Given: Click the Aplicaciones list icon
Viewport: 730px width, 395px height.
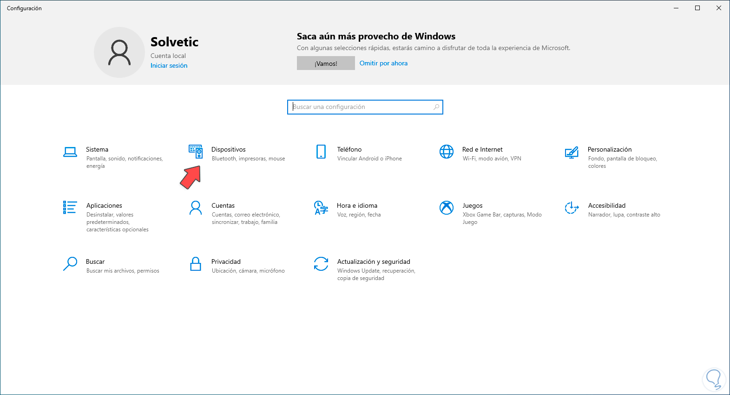Looking at the screenshot, I should tap(70, 207).
